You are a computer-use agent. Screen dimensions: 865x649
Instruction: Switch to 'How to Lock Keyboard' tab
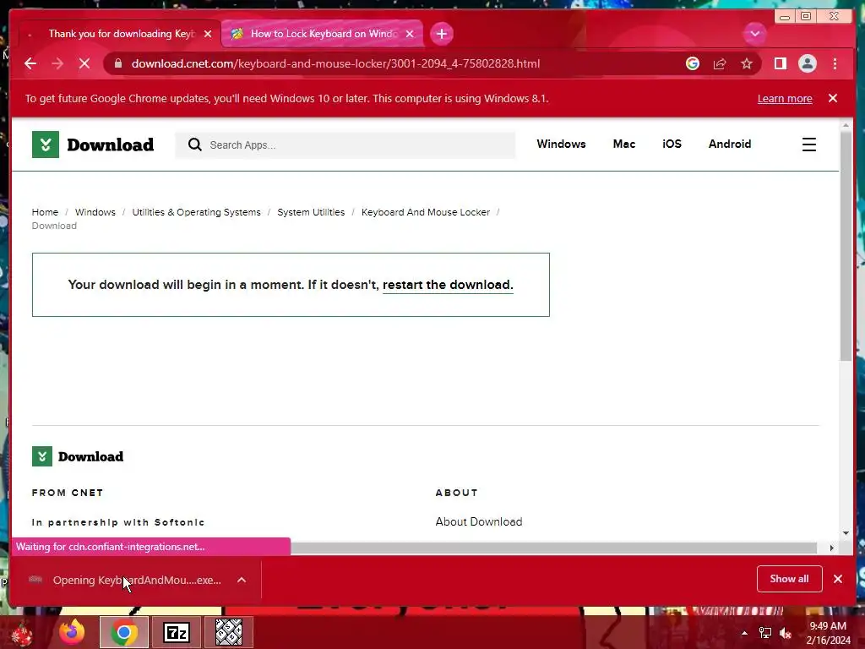point(322,34)
